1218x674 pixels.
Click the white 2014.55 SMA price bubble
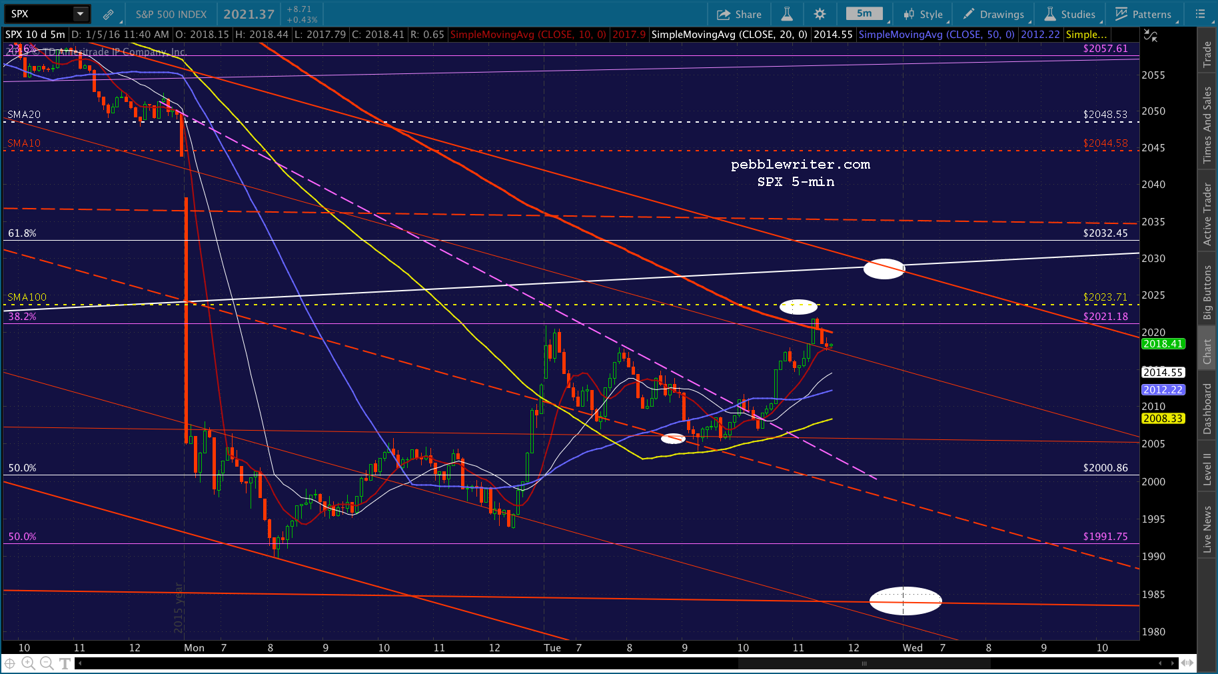(x=1163, y=373)
